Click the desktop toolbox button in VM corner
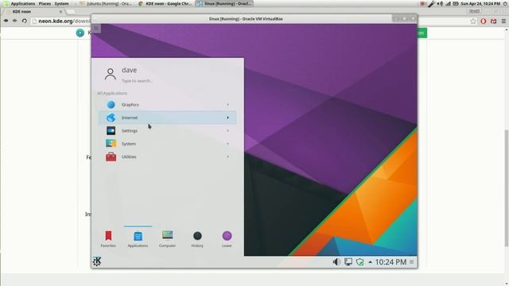Image resolution: width=509 pixels, height=286 pixels. [96, 29]
